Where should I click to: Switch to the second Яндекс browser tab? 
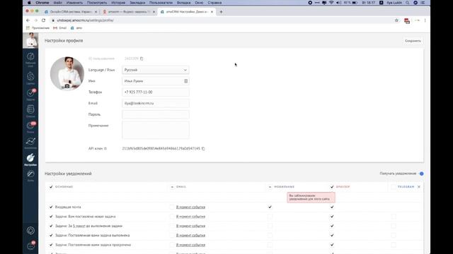[129, 12]
